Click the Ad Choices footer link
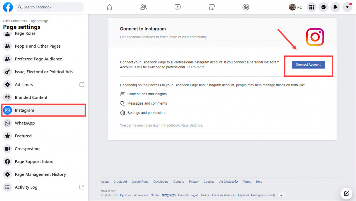 pyautogui.click(x=229, y=182)
